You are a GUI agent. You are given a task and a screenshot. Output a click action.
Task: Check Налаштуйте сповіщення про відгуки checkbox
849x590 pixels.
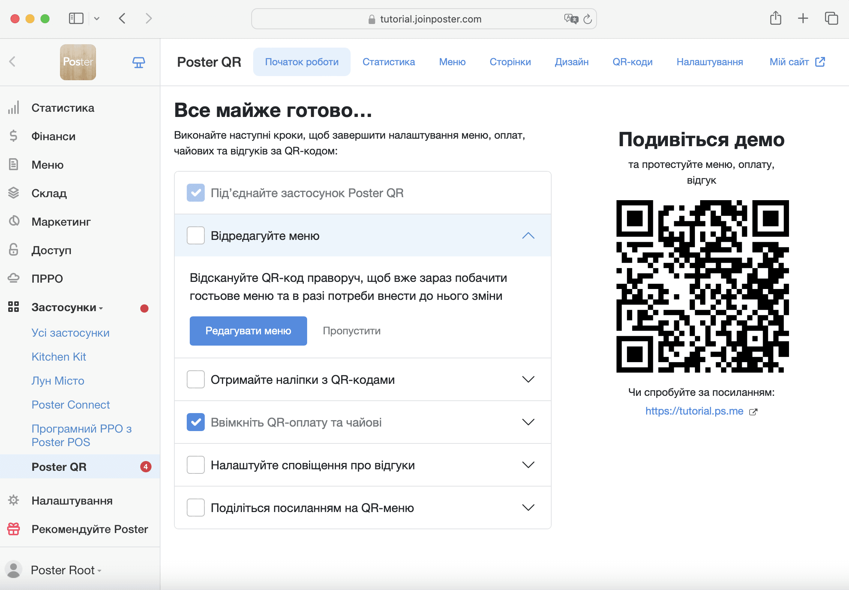coord(196,465)
